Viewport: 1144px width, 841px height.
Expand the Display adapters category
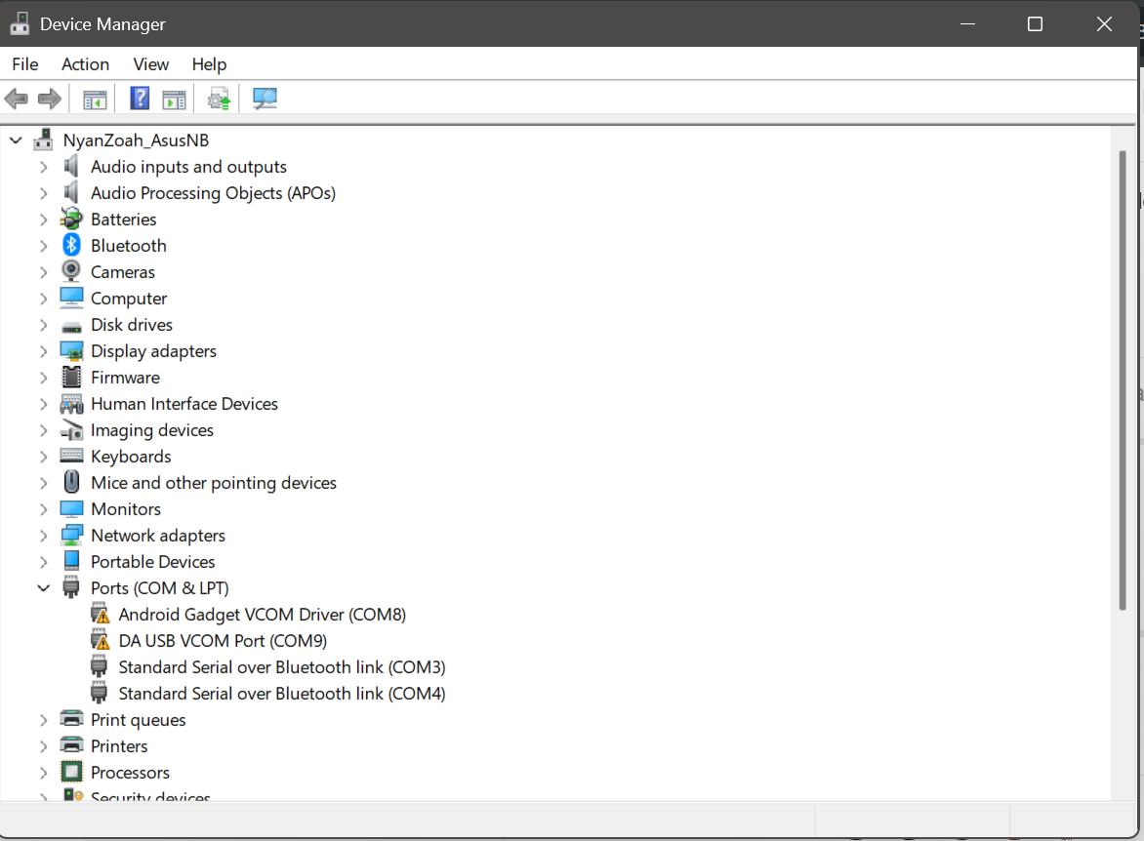tap(43, 351)
